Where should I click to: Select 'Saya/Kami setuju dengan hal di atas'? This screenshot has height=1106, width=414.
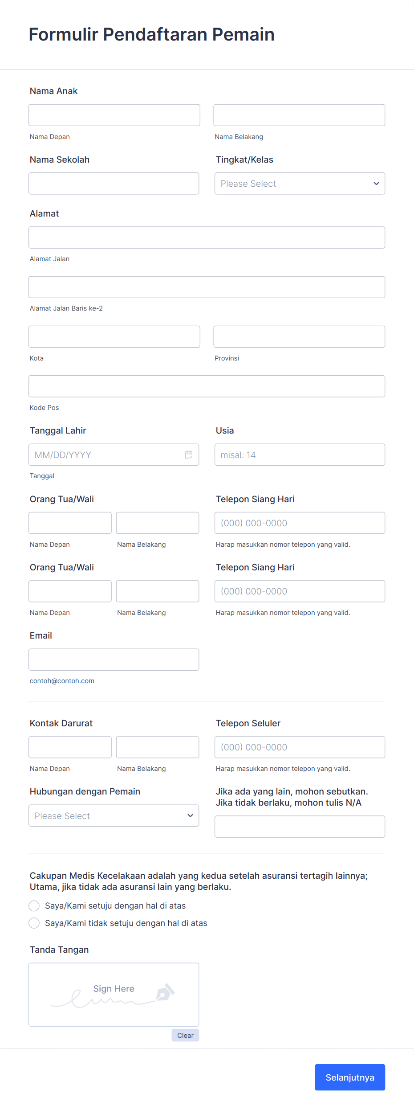pyautogui.click(x=34, y=905)
